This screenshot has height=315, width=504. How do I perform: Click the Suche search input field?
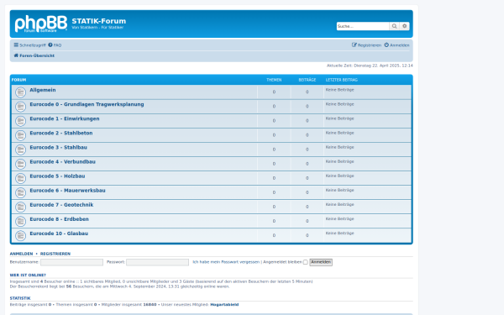click(363, 26)
